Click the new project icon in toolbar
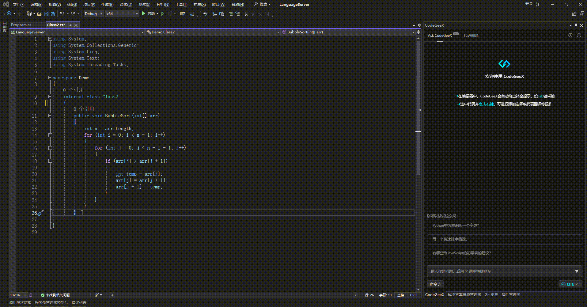Image resolution: width=587 pixels, height=307 pixels. click(x=29, y=13)
